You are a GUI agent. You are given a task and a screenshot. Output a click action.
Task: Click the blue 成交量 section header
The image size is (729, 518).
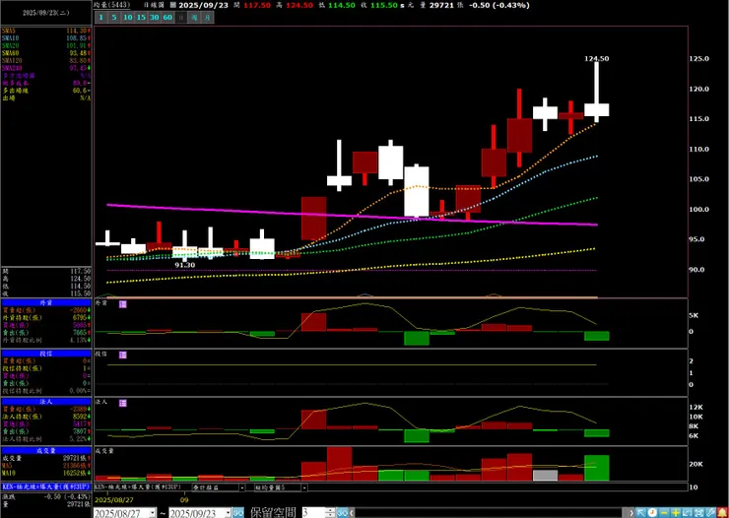(46, 451)
